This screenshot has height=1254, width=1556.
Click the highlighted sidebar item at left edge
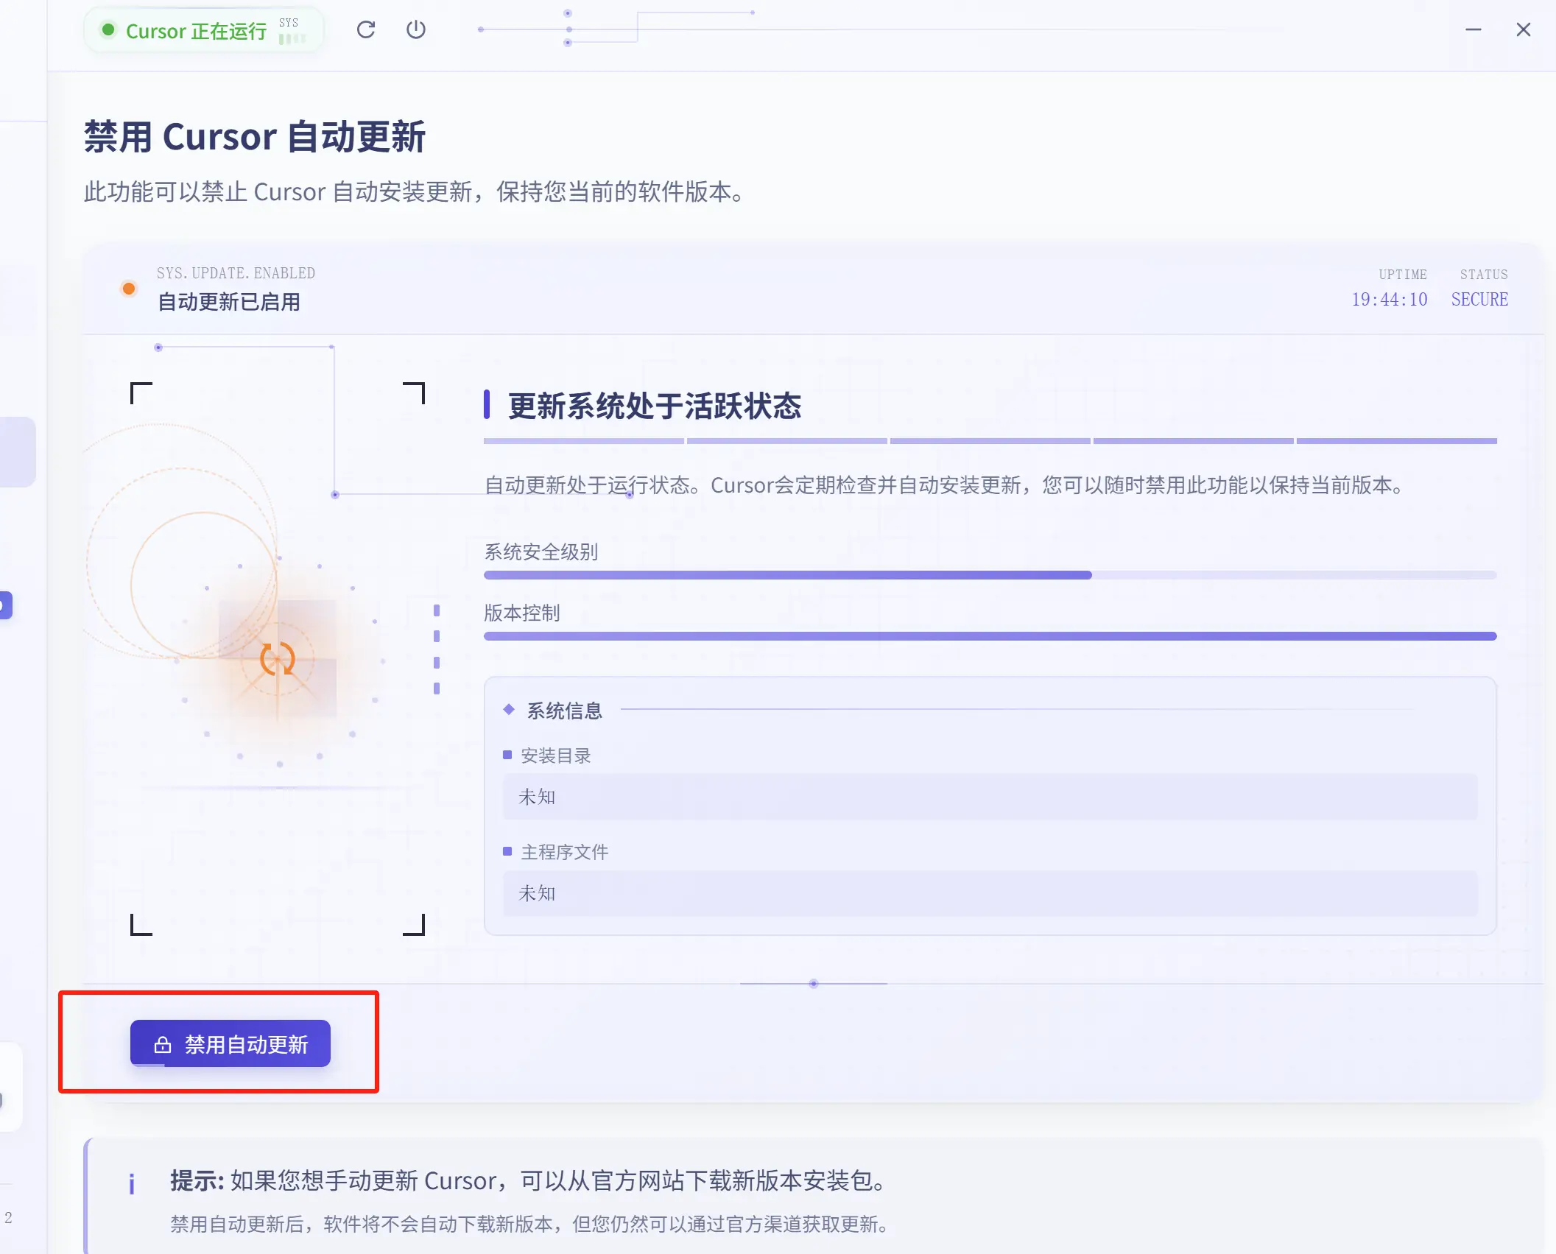coord(18,452)
